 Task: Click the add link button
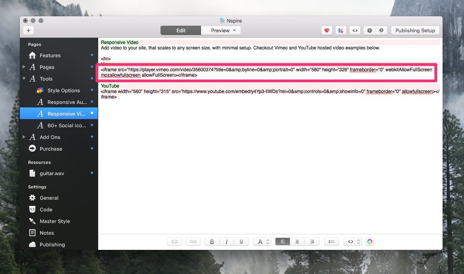[x=175, y=242]
